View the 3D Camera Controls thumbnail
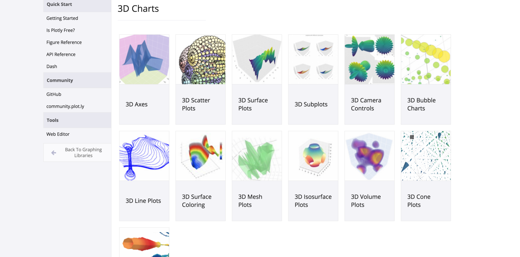Image resolution: width=520 pixels, height=257 pixels. 369,59
